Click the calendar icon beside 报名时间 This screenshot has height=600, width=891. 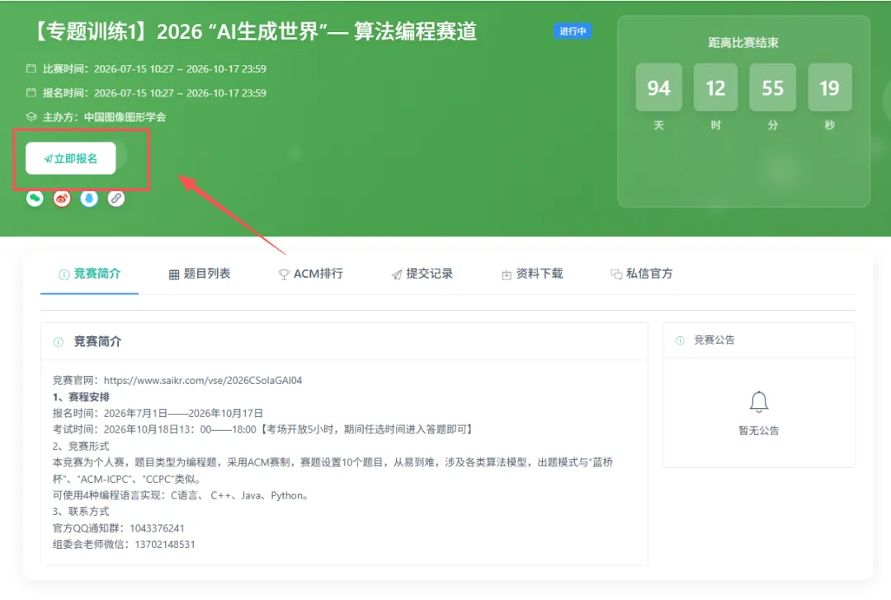point(31,92)
